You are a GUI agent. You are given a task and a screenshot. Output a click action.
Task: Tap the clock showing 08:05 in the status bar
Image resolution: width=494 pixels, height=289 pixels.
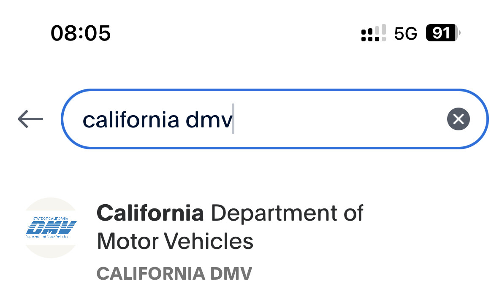coord(80,33)
